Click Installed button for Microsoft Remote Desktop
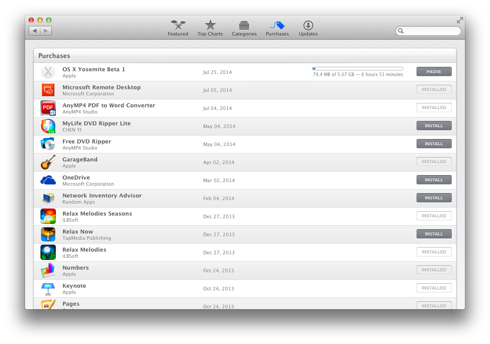 pos(434,89)
